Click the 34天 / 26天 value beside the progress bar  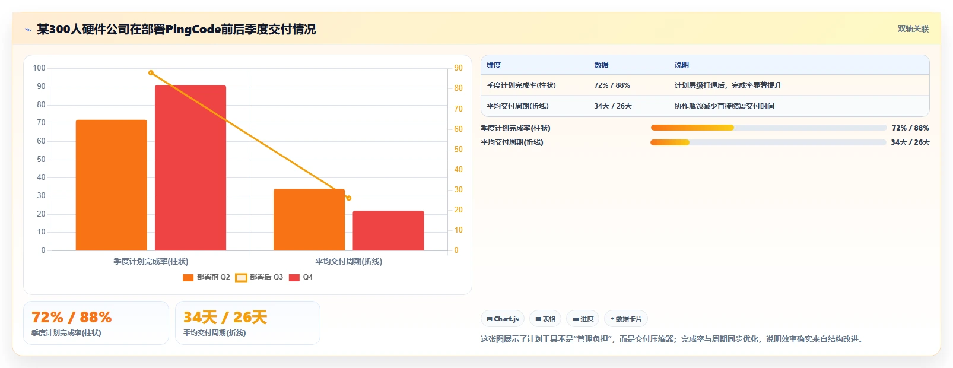click(x=910, y=142)
